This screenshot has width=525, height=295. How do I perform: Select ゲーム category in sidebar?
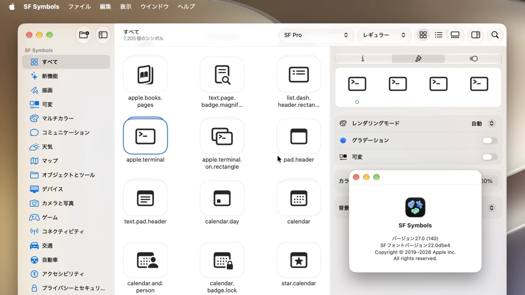pyautogui.click(x=66, y=218)
